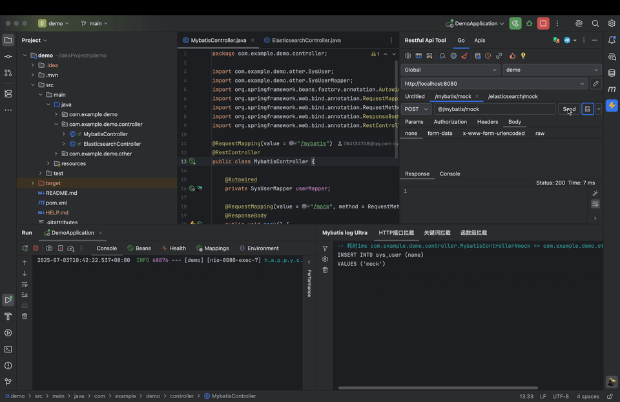Viewport: 620px width, 402px height.
Task: Save the request with the floppy disk button
Action: pos(587,109)
